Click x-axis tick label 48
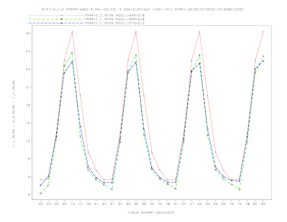Viewport: 287px width, 222px height. point(168,204)
